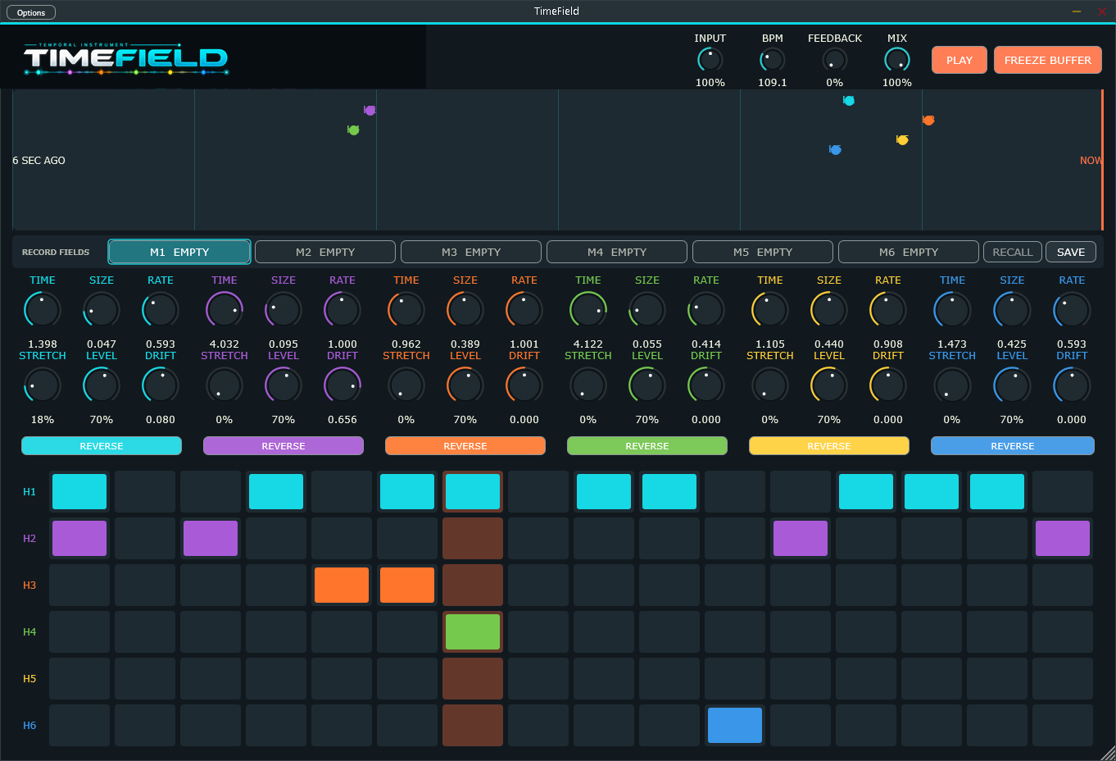Toggle the blue REVERSE button
Image resolution: width=1116 pixels, height=761 pixels.
[1013, 445]
